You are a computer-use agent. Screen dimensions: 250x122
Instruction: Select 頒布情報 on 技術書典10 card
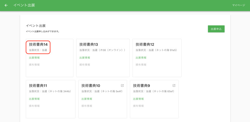pyautogui.click(x=87, y=106)
